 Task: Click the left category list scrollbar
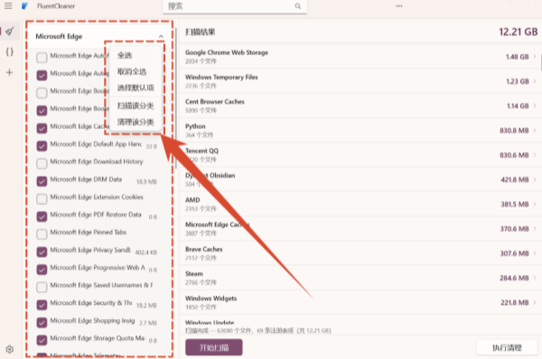176,98
